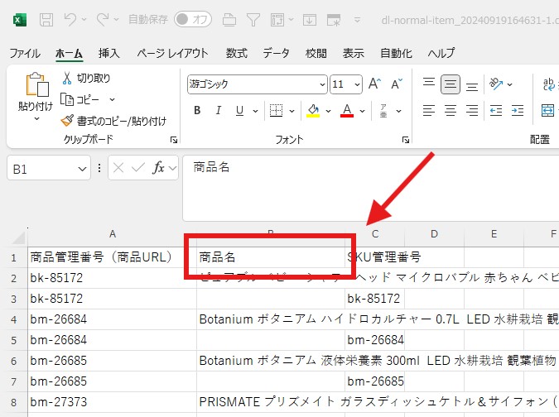Viewport: 559px width, 417px height.
Task: Open the font name box (游ゴシック)
Action: click(258, 84)
